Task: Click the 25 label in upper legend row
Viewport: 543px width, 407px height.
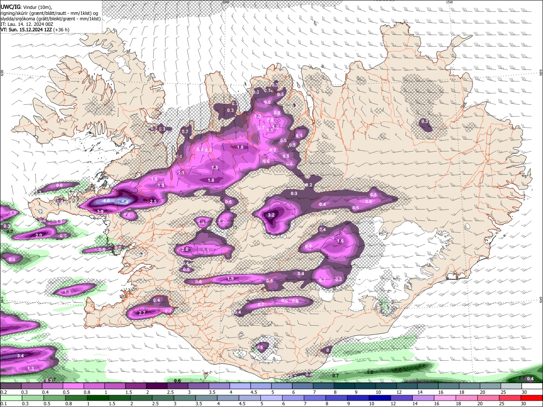Action: (x=503, y=392)
